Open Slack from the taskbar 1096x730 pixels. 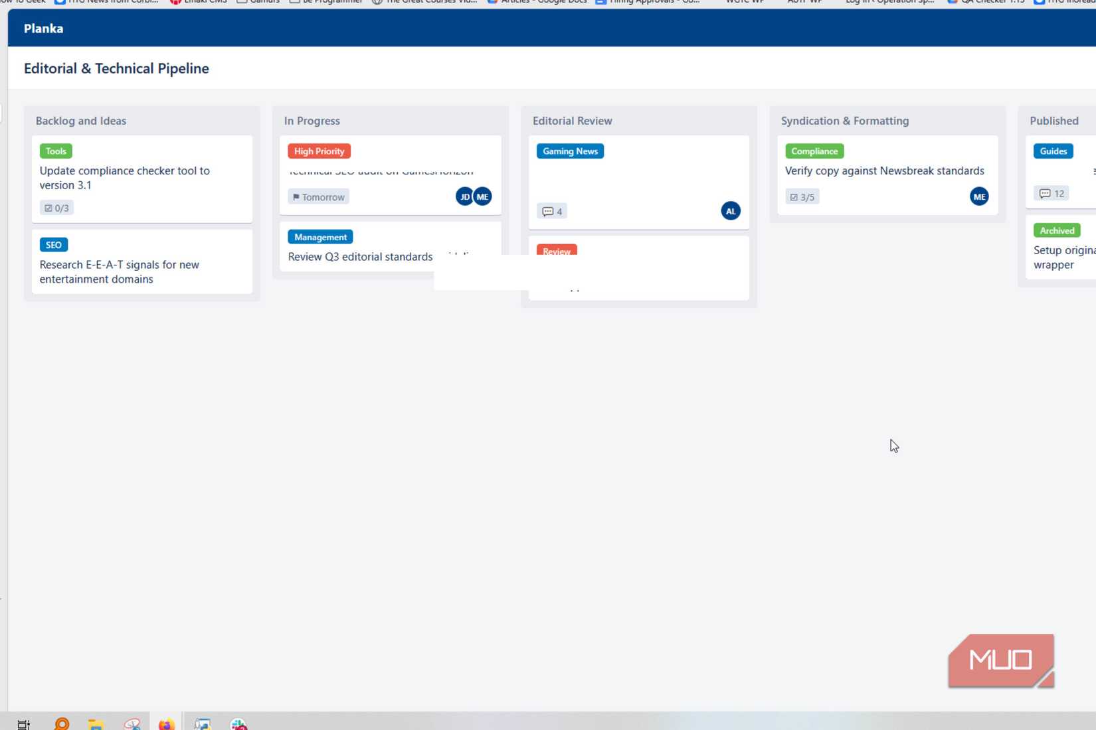tap(238, 723)
